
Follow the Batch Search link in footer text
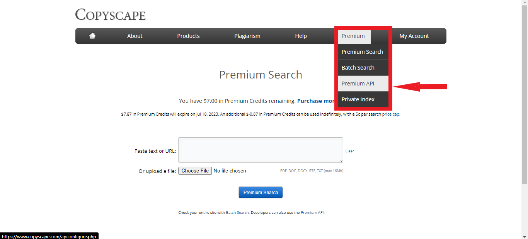[237, 213]
